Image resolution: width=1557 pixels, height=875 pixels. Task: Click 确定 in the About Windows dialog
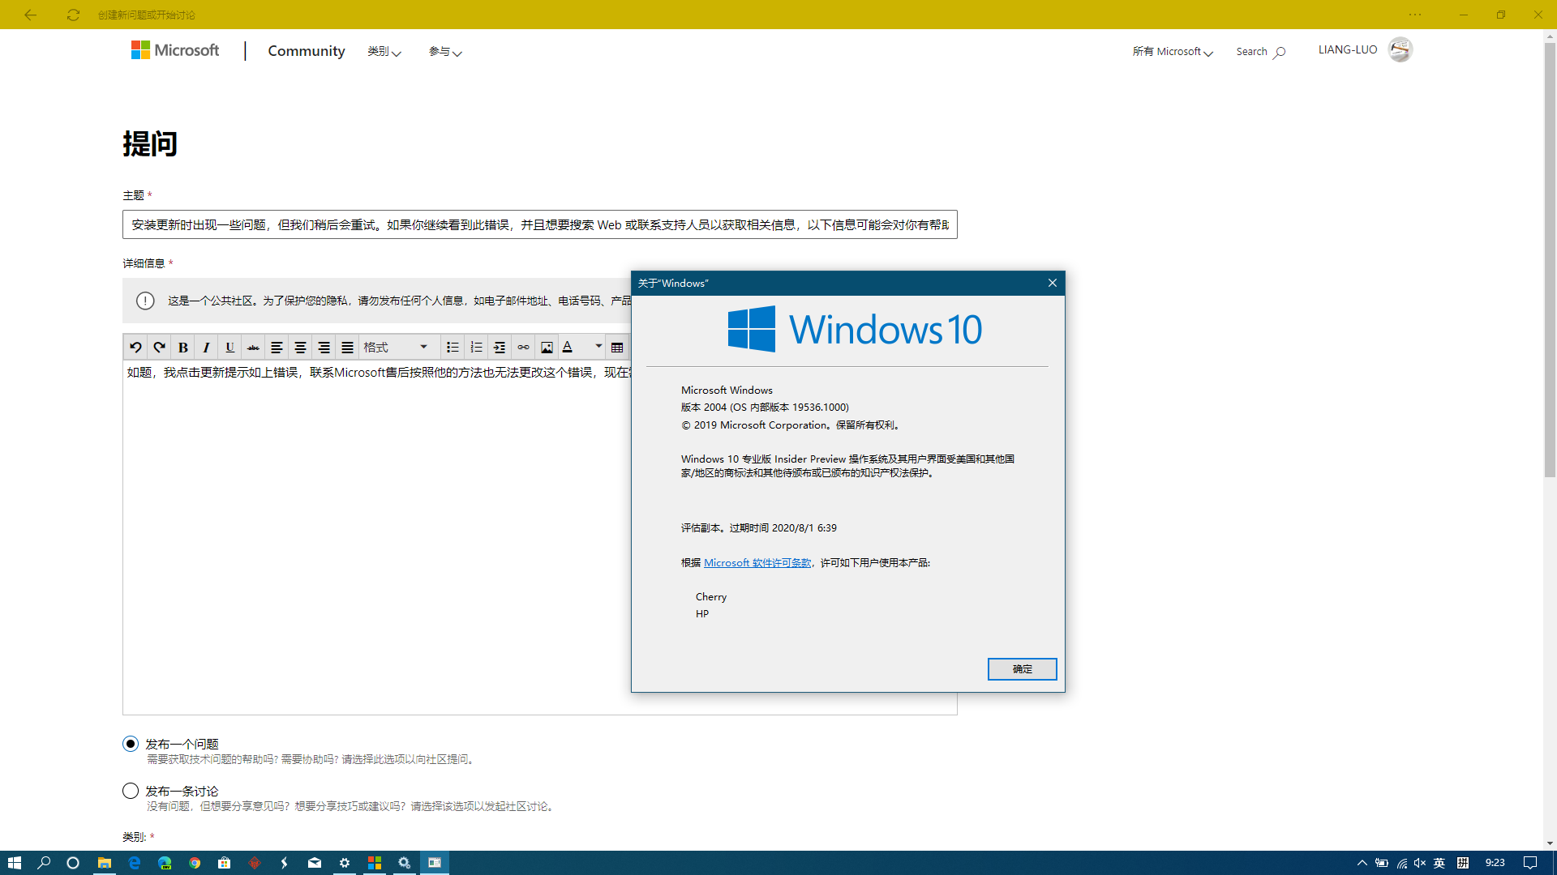(x=1022, y=669)
